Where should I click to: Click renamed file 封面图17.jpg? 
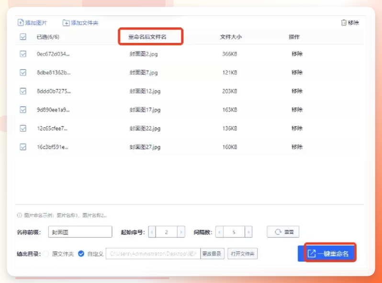click(x=145, y=110)
